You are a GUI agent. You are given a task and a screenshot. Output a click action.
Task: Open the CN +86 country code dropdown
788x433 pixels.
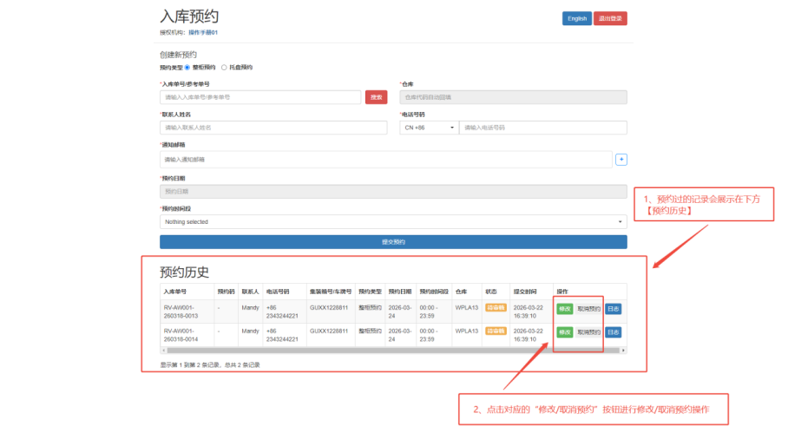click(429, 128)
